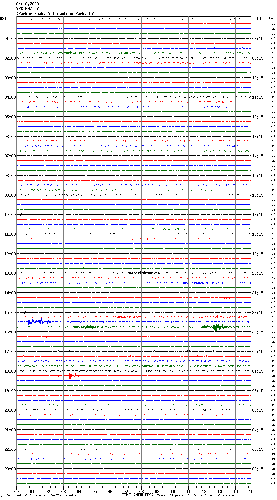Select the 12:00 MST hour label
The height and width of the screenshot is (500, 277).
10,254
